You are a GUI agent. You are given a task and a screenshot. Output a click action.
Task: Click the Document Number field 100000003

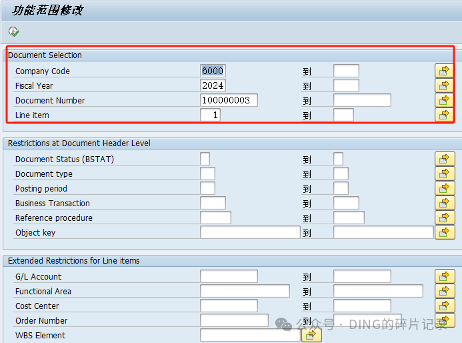[229, 100]
